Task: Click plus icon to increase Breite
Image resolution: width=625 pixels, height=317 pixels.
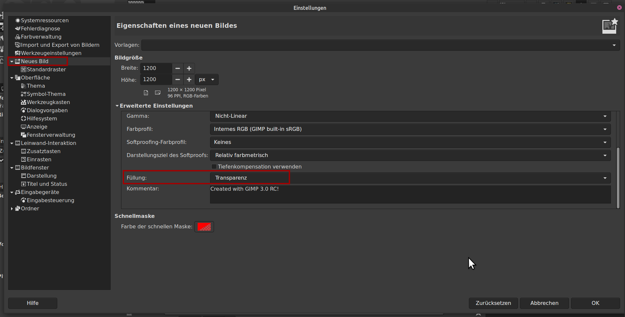Action: 189,68
